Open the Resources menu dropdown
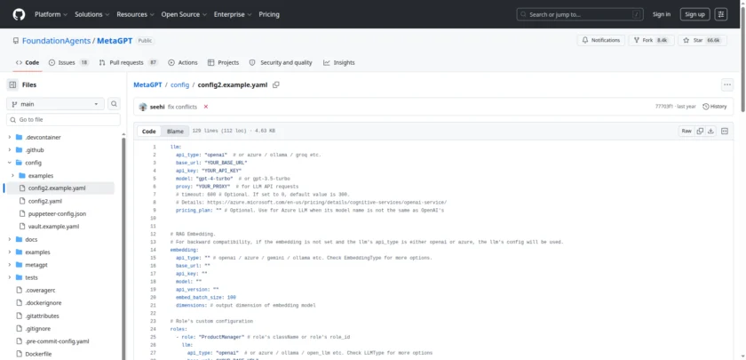This screenshot has width=746, height=360. 136,14
